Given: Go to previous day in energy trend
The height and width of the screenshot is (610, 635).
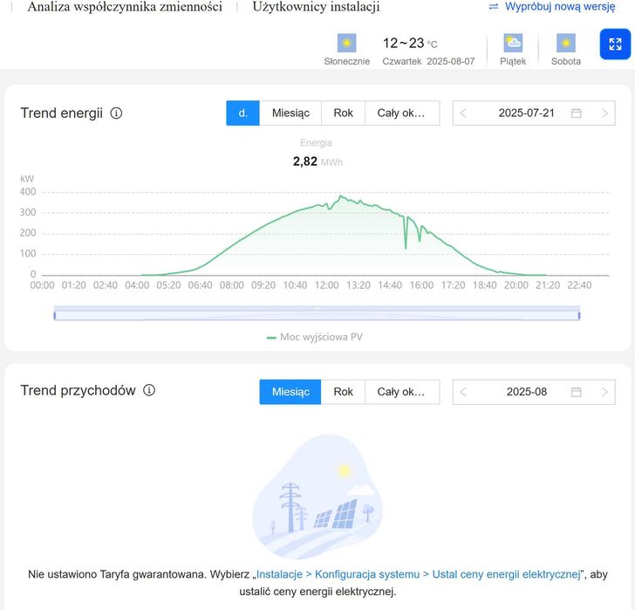Looking at the screenshot, I should (463, 113).
